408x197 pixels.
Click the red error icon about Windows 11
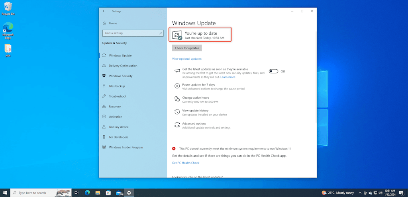(174, 149)
